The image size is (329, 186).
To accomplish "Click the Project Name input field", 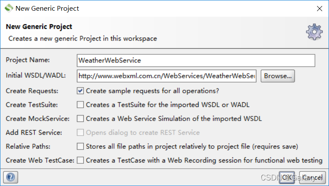I will coord(196,60).
